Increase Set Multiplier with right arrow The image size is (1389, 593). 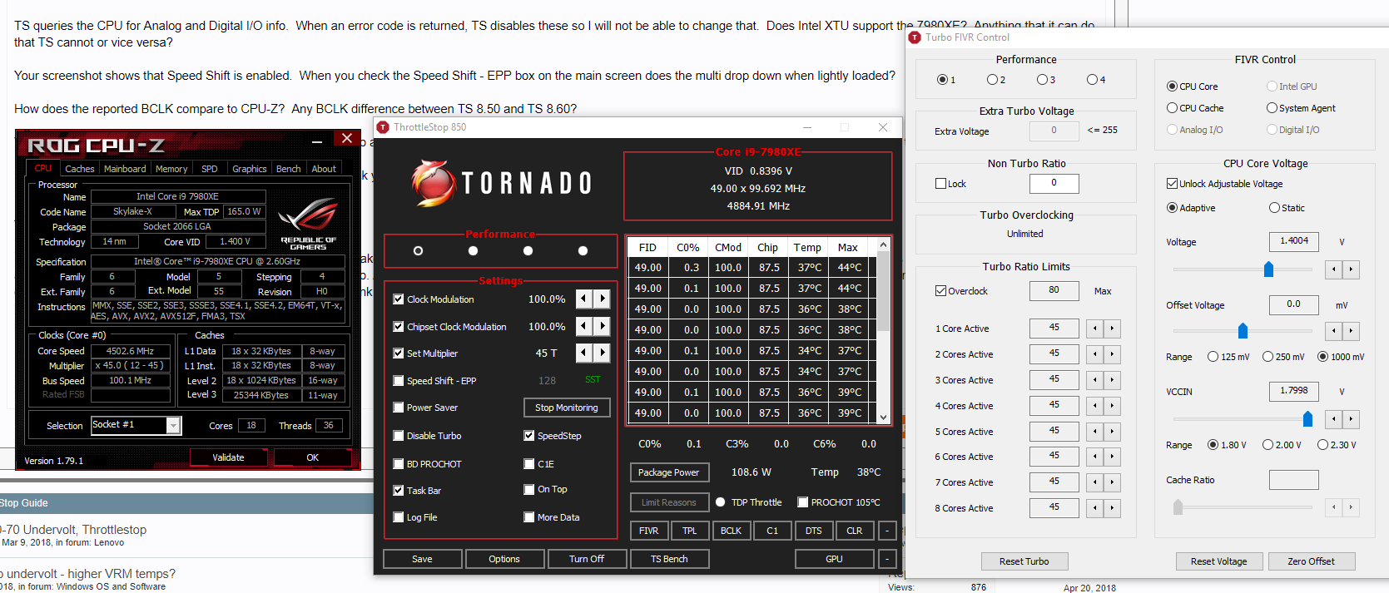pyautogui.click(x=602, y=353)
